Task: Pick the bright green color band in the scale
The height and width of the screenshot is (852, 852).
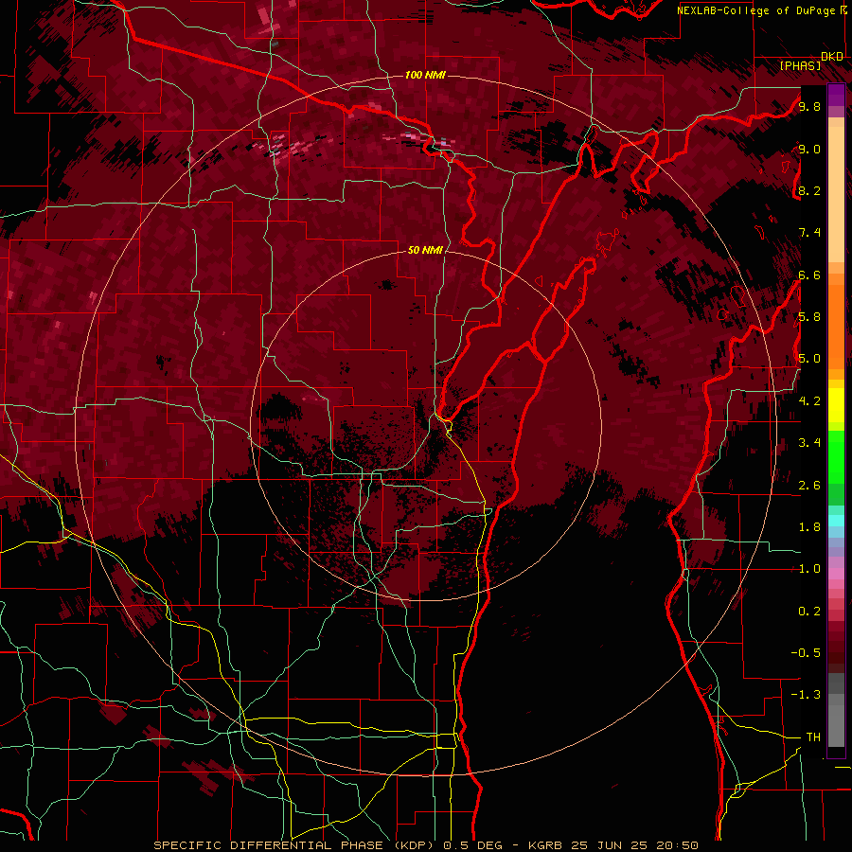Action: point(836,456)
